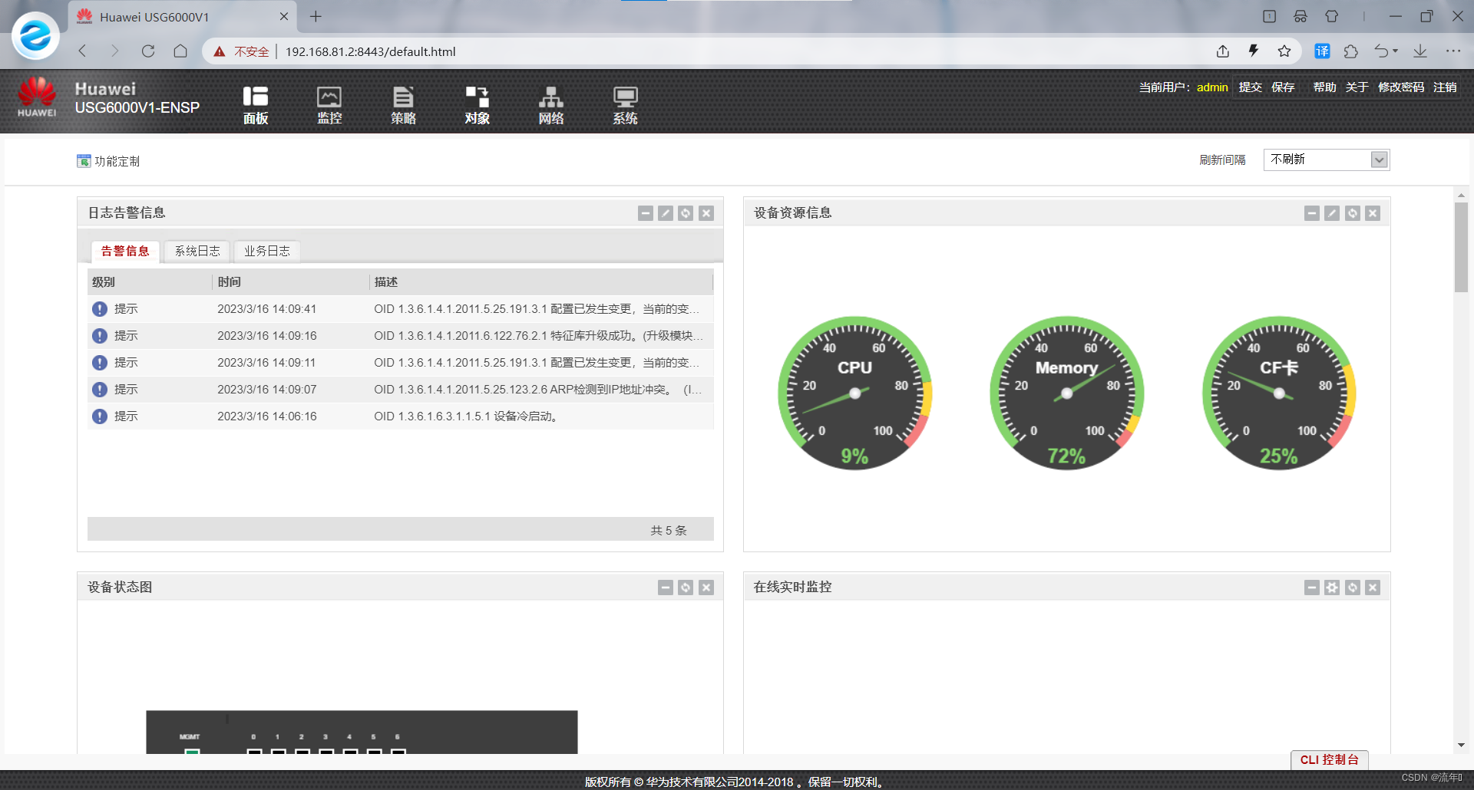This screenshot has width=1474, height=790.
Task: Click the admin username
Action: tap(1212, 87)
